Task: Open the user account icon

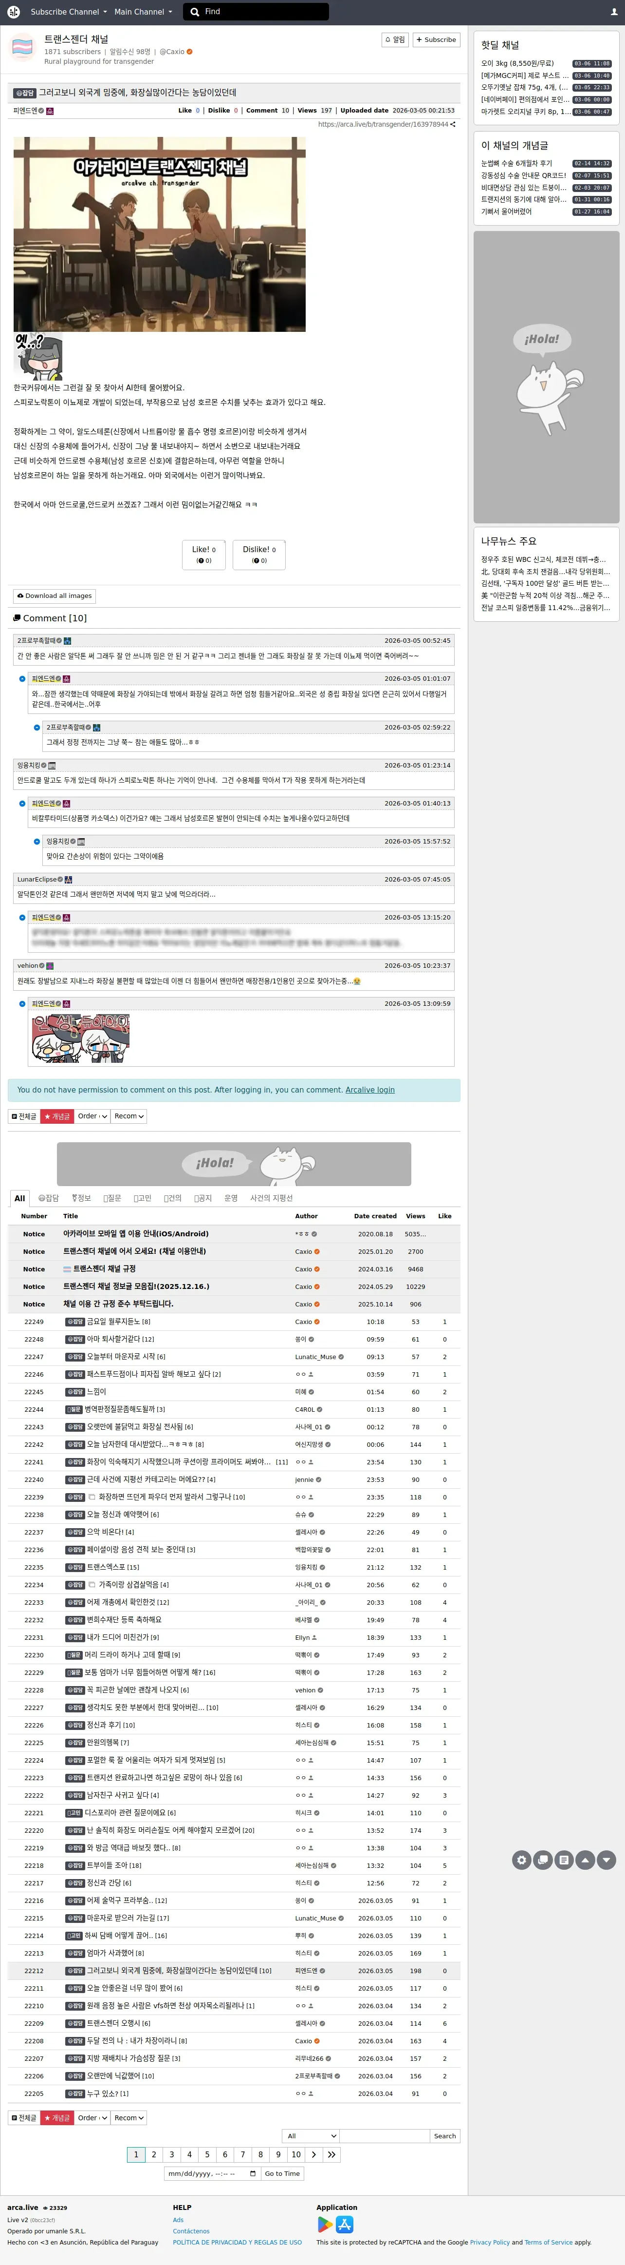Action: (614, 12)
